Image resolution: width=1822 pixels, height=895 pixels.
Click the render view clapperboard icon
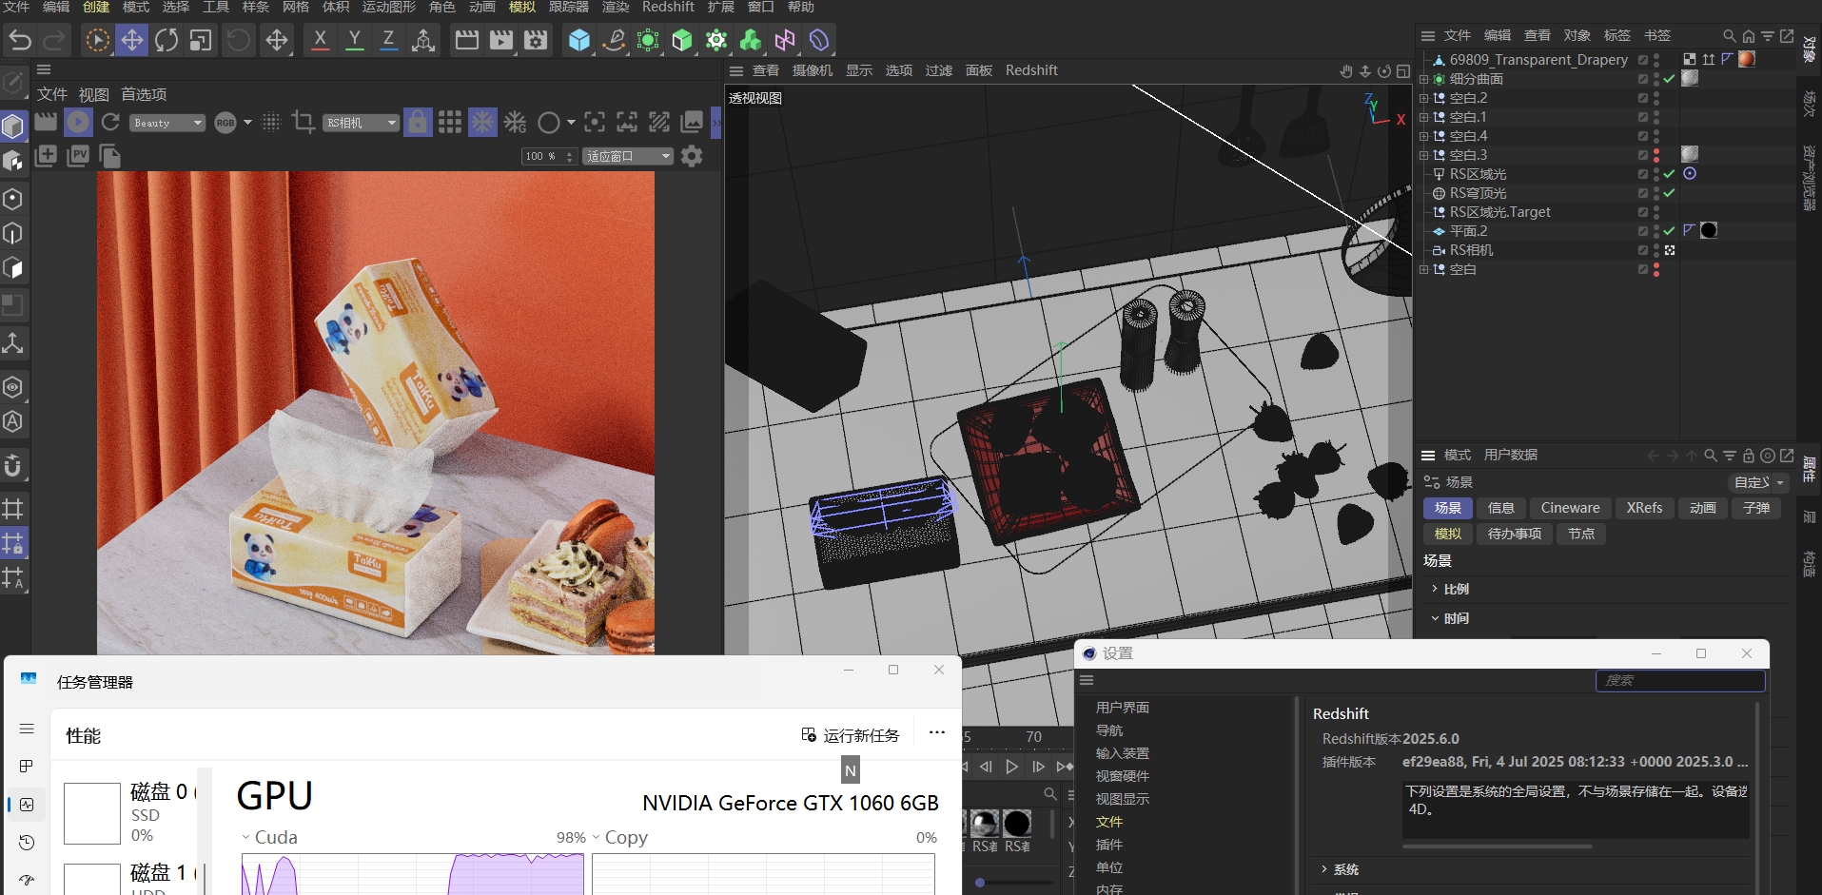[466, 40]
